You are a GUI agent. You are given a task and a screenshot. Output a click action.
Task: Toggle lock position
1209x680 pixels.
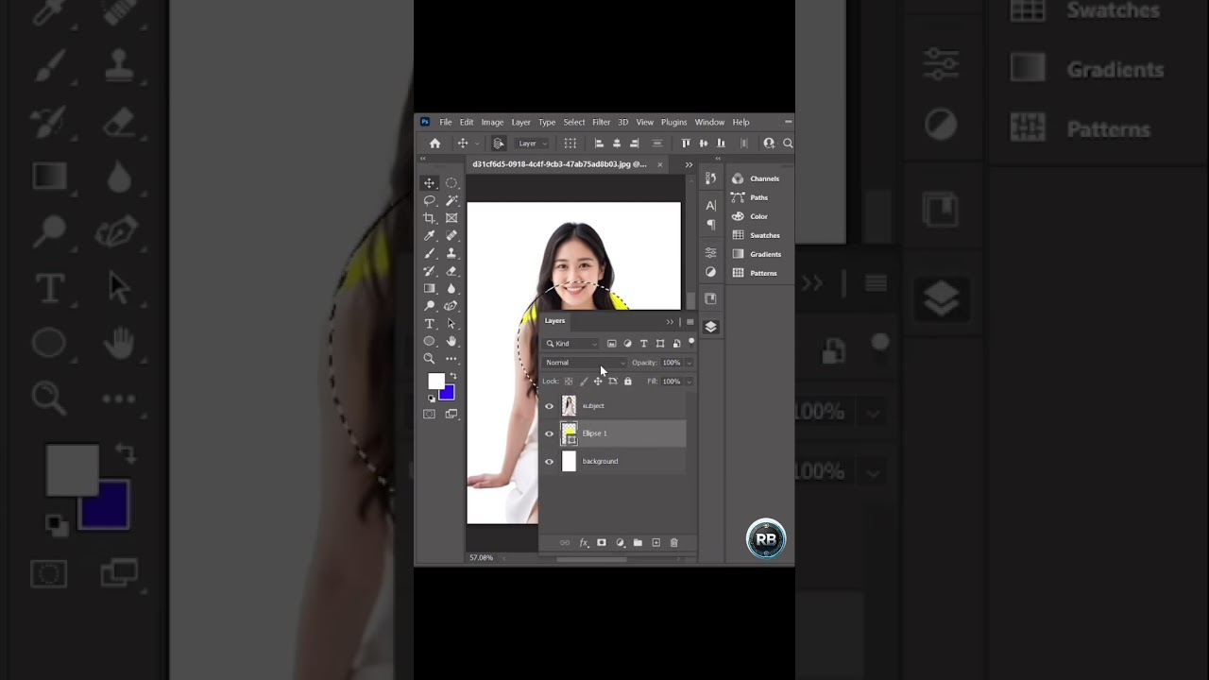(x=597, y=382)
